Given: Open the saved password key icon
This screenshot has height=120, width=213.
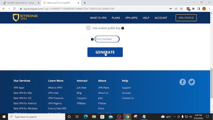Looking at the screenshot, I should (x=171, y=9).
